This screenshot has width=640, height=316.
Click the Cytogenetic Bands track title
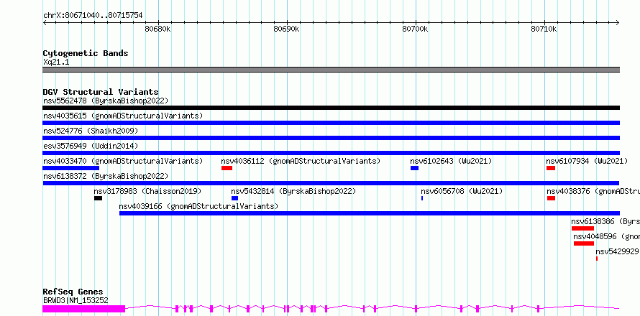pyautogui.click(x=86, y=53)
